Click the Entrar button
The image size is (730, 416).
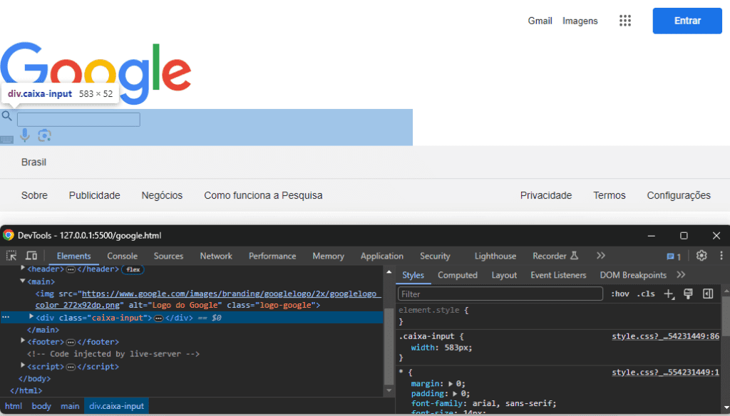click(687, 21)
